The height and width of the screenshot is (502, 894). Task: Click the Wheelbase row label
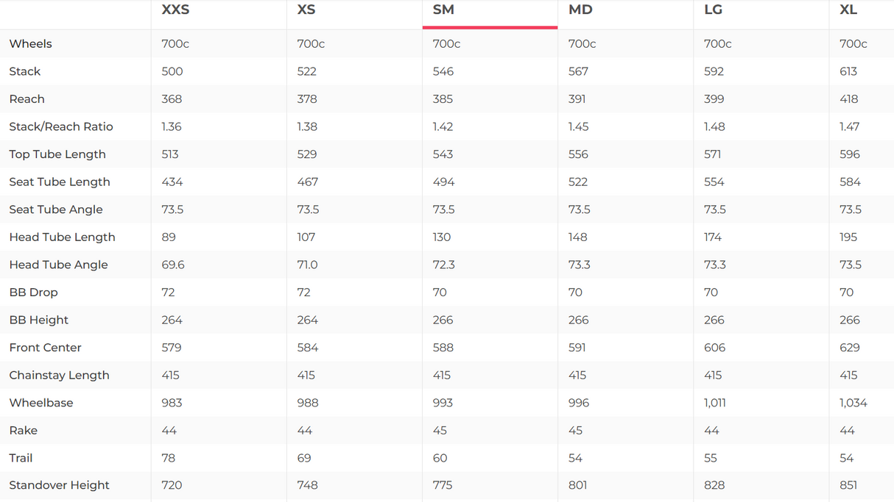41,403
